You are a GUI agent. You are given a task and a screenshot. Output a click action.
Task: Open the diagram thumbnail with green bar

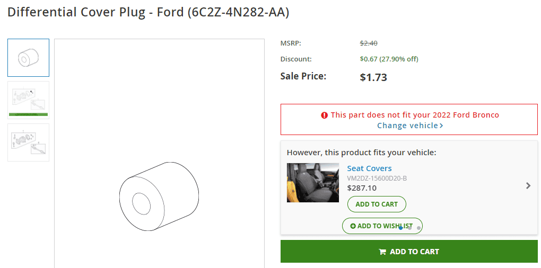[28, 100]
